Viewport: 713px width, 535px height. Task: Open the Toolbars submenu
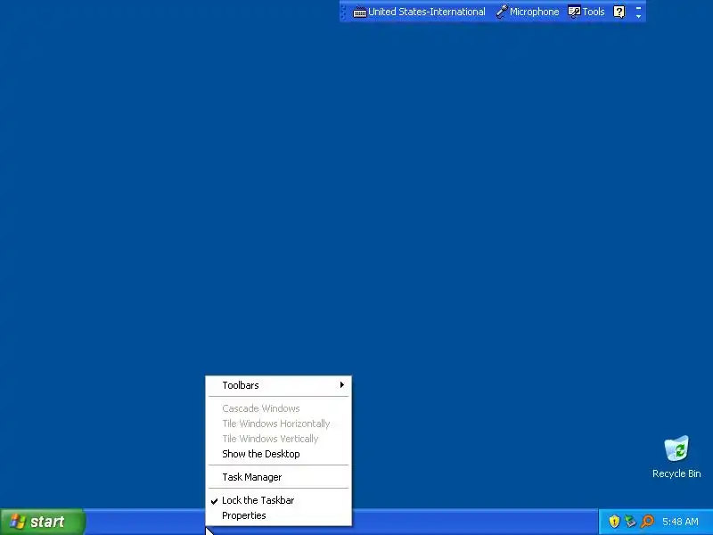coord(278,385)
